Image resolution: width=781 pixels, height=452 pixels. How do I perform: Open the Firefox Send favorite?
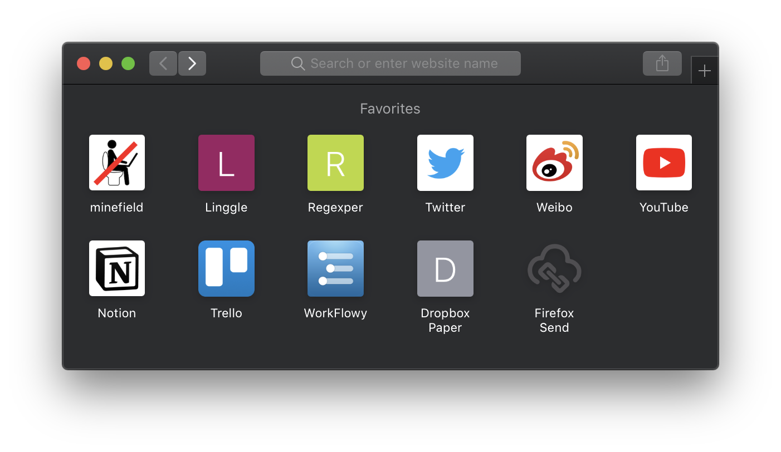[x=554, y=268]
